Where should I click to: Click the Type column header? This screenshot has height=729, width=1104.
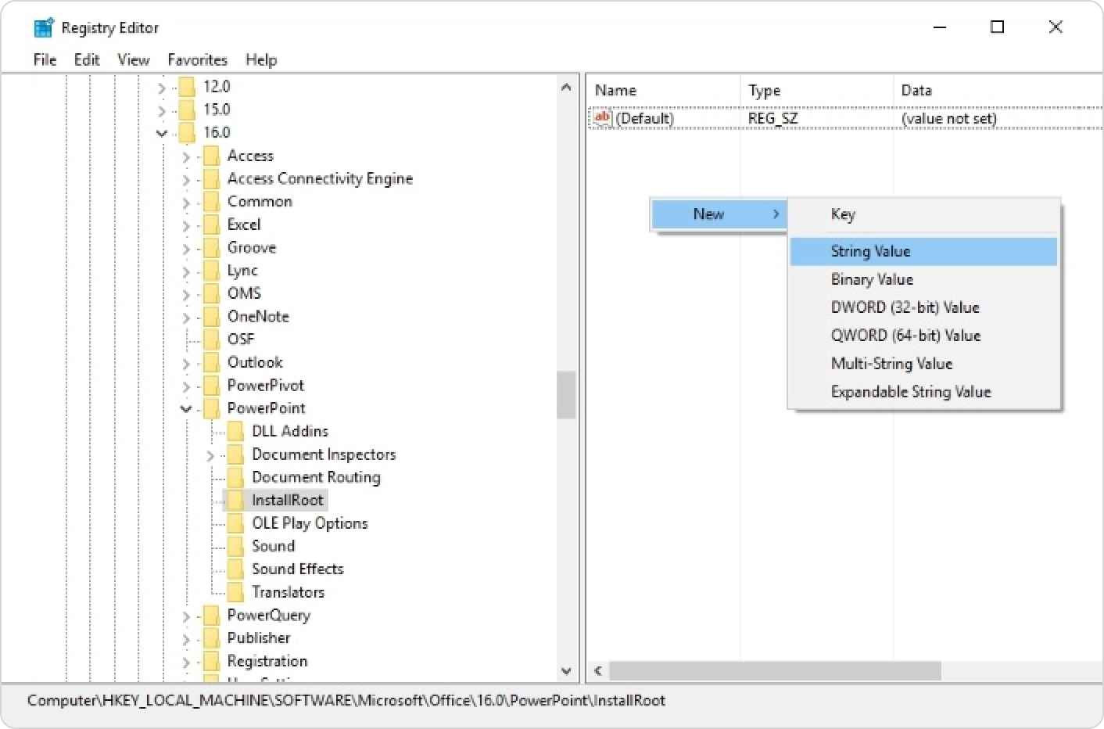816,91
